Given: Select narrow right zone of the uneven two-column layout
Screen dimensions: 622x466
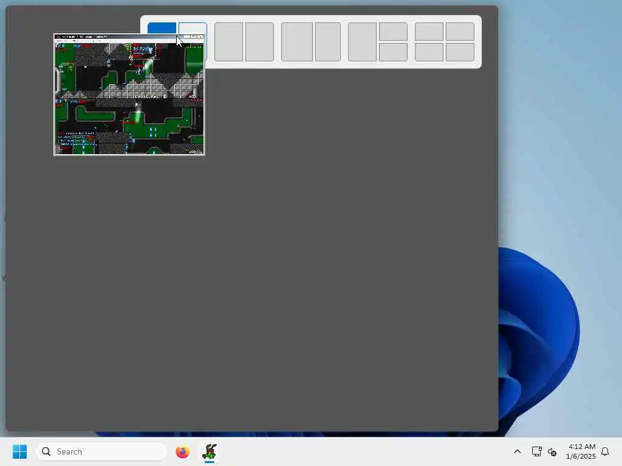Looking at the screenshot, I should coord(328,42).
